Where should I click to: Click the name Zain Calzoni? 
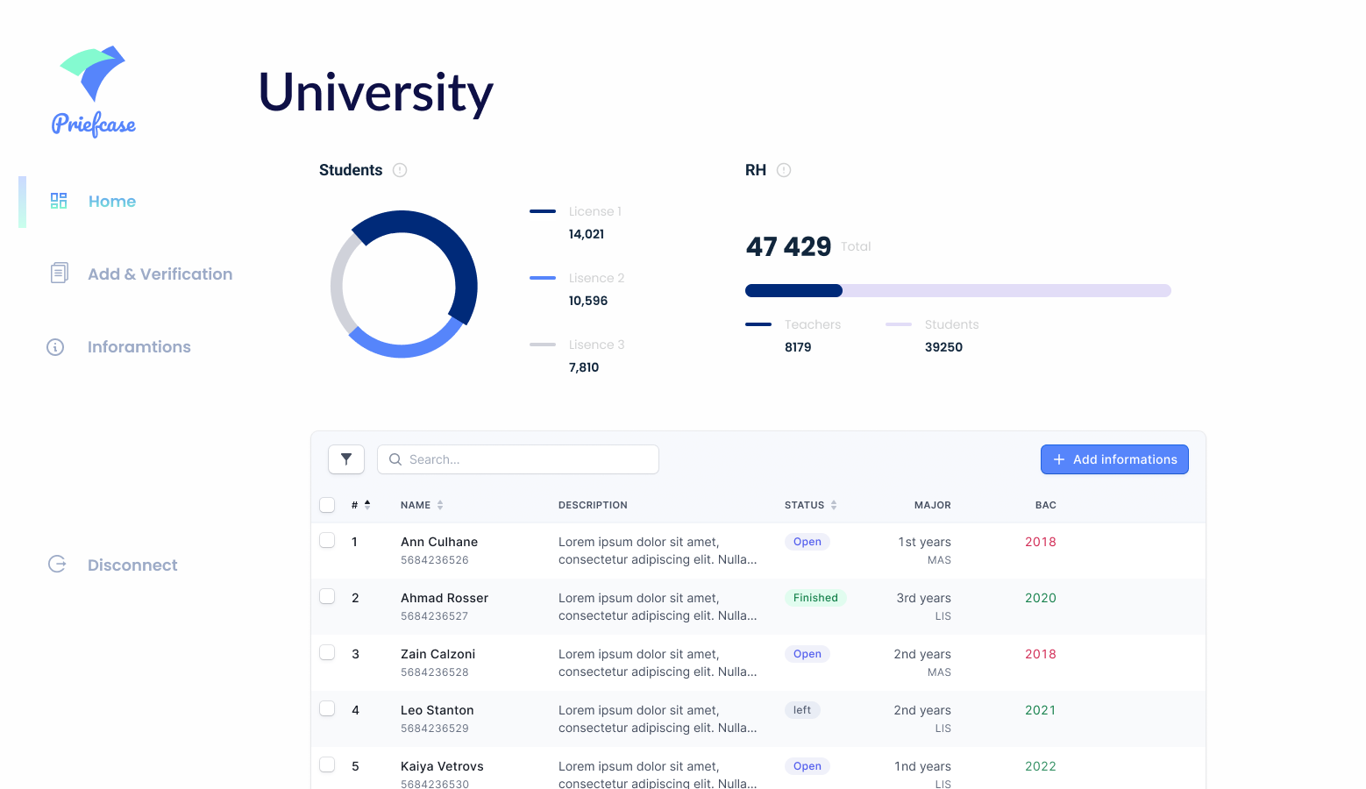click(x=438, y=654)
